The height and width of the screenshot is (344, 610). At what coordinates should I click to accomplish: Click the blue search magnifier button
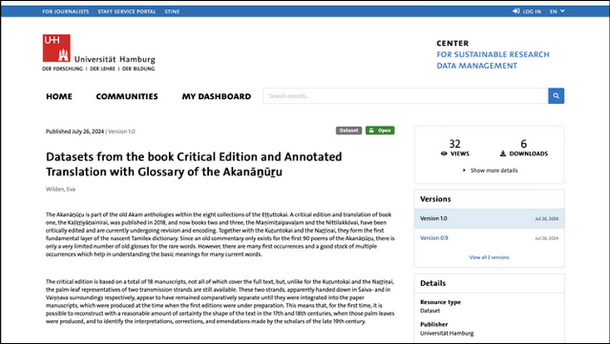pos(556,96)
